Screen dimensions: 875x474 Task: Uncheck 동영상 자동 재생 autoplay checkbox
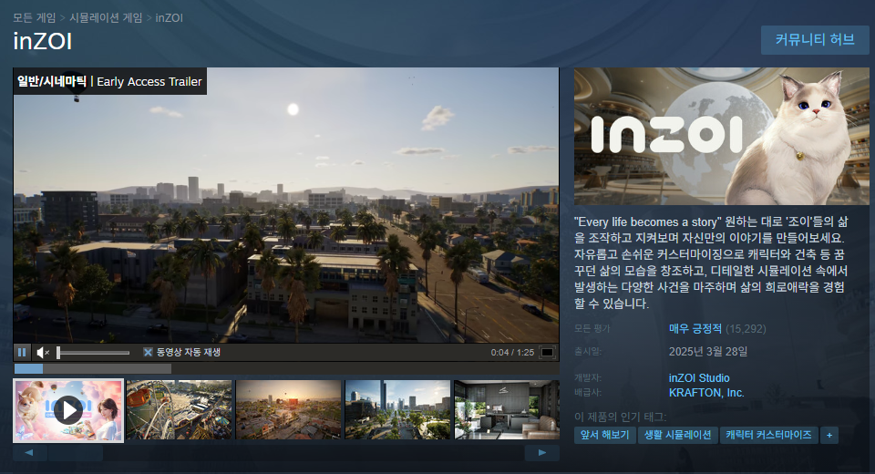coord(148,352)
